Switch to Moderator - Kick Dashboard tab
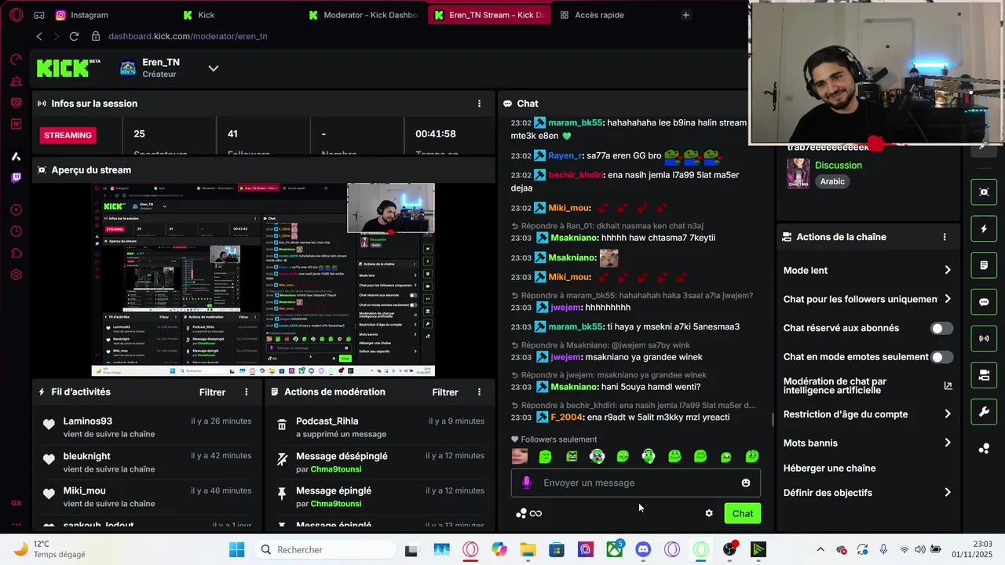The width and height of the screenshot is (1005, 565). pos(363,15)
